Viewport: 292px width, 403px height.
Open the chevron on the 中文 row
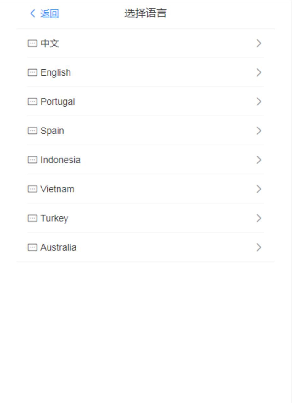[x=259, y=43]
